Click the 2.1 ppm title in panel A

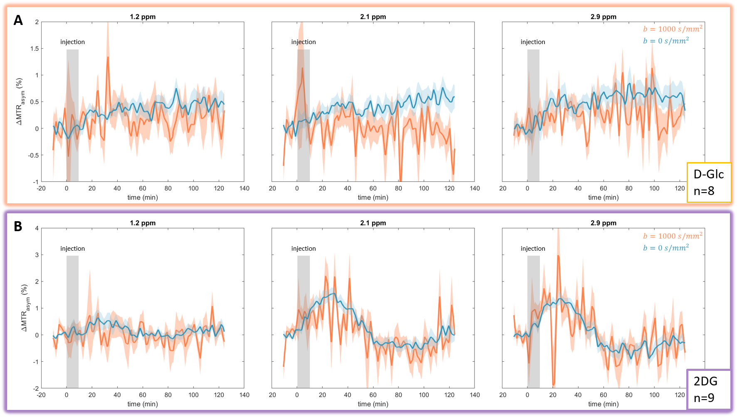pyautogui.click(x=373, y=17)
